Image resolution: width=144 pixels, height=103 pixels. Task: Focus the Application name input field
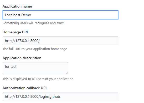click(60, 15)
